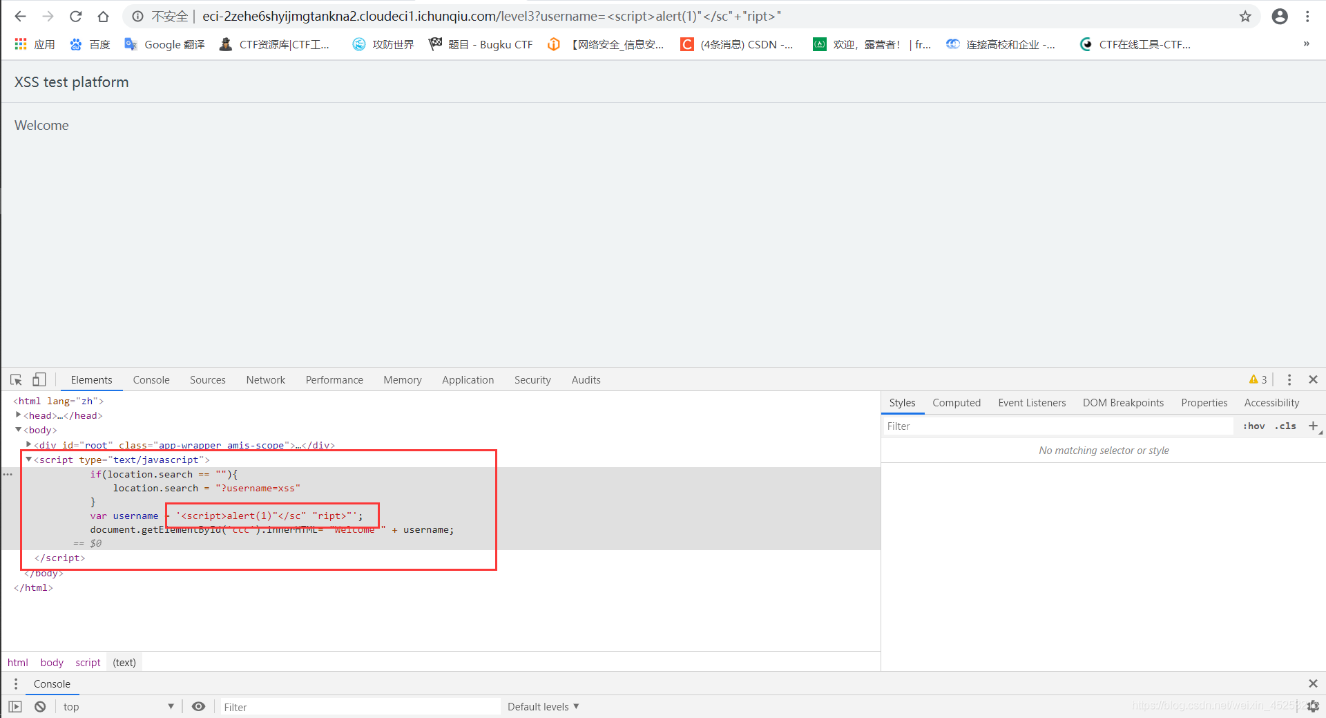Screen dimensions: 1326x718
Task: Go back to the previous page
Action: [20, 16]
